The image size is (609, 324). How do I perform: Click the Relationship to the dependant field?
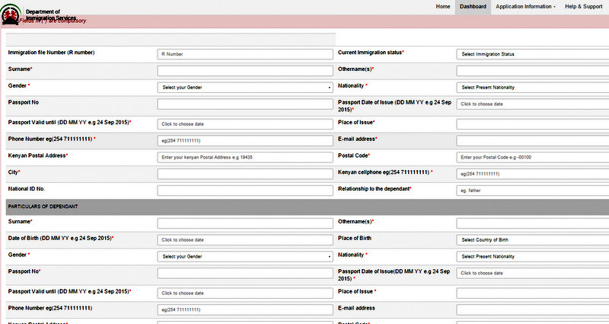(532, 191)
